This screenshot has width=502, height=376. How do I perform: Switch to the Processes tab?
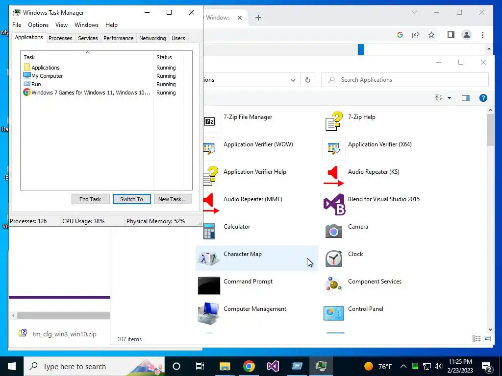(x=60, y=38)
